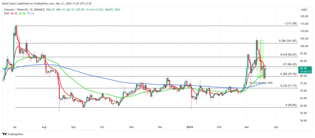Image resolution: width=315 pixels, height=138 pixels.
Task: Click the 1 (113.58) Fibonacci level label
Action: 291,23
